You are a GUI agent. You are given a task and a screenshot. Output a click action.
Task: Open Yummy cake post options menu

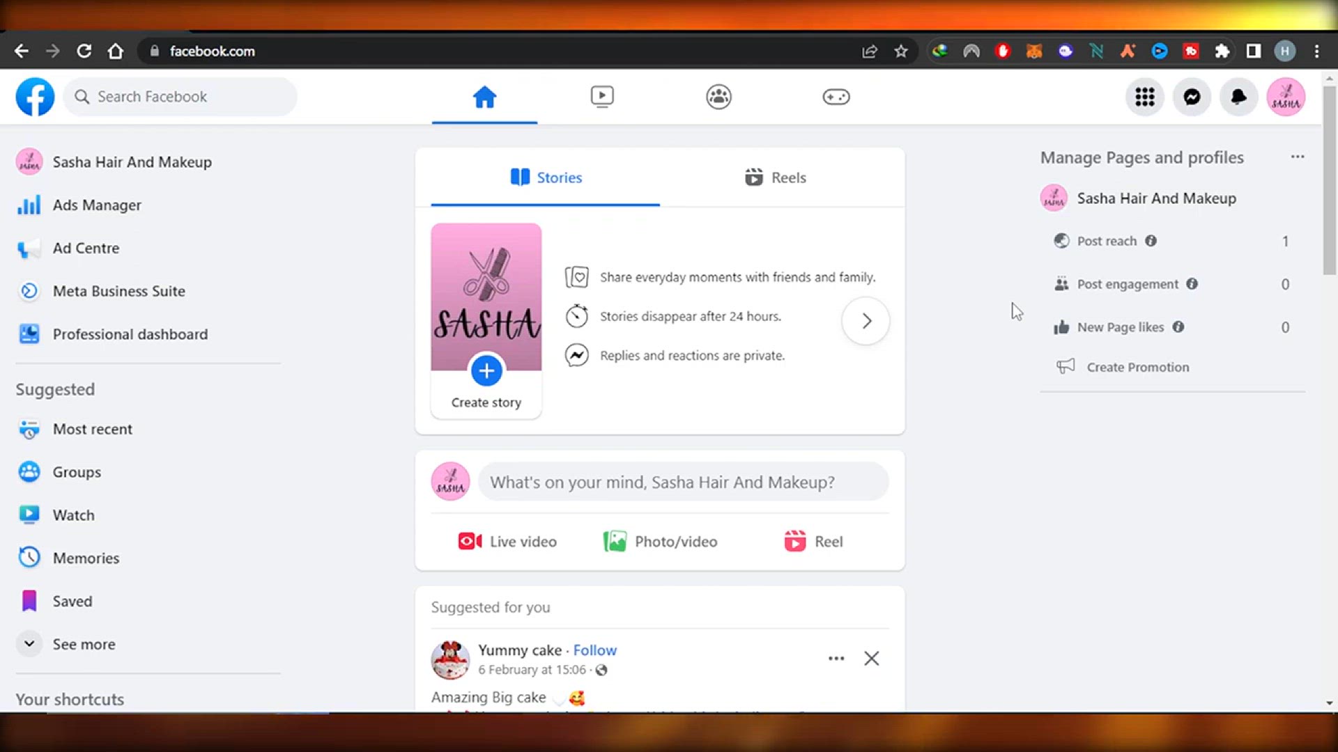836,659
